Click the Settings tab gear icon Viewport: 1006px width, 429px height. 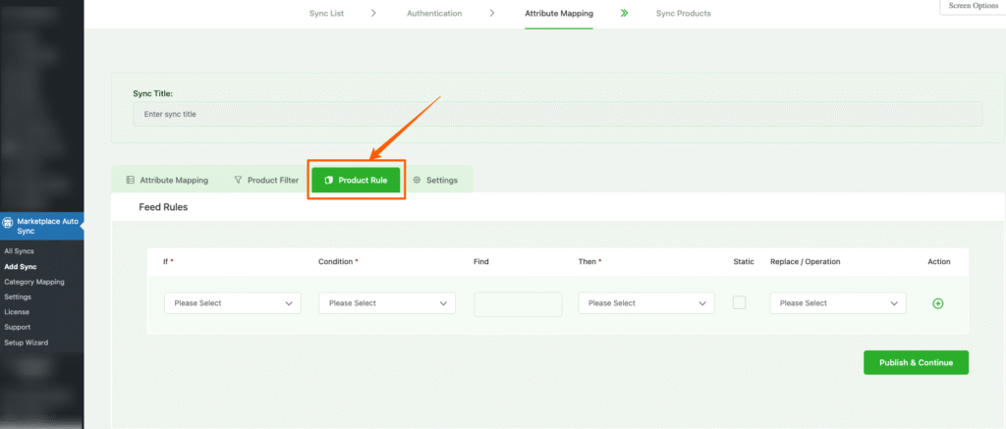(x=417, y=181)
